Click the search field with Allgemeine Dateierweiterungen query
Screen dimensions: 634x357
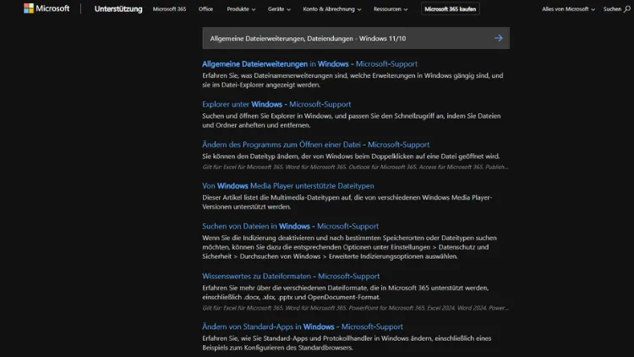pos(356,38)
